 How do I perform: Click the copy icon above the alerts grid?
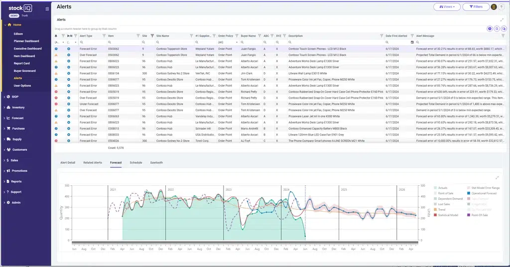(504, 28)
